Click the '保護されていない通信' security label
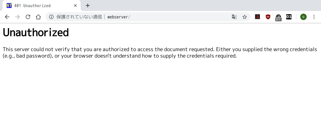The image size is (321, 120). pyautogui.click(x=79, y=17)
